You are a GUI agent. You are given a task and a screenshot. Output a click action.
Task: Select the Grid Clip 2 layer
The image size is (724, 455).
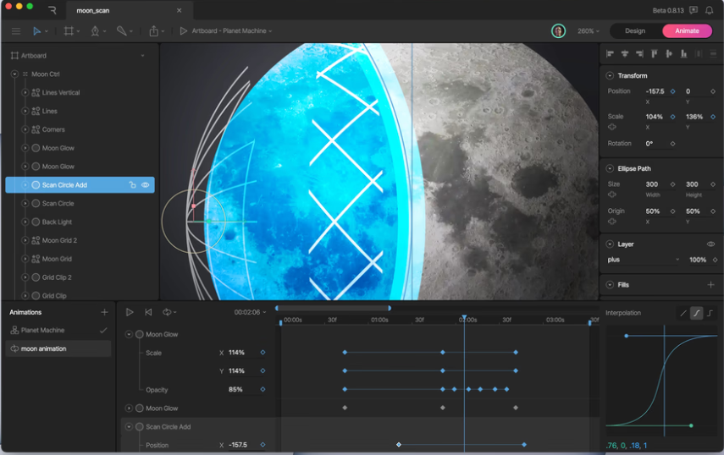coord(57,277)
